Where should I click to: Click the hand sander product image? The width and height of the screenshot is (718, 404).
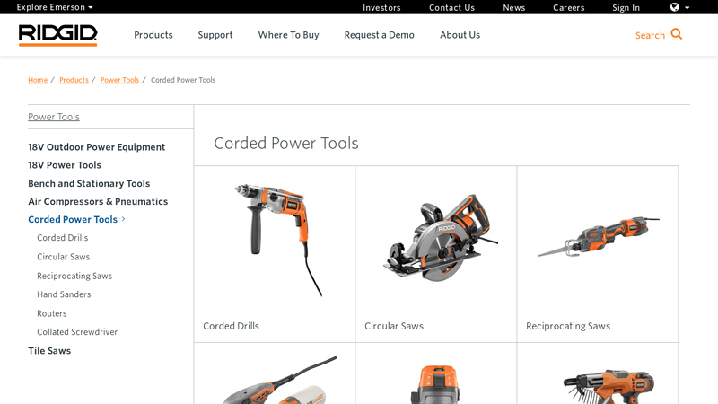(280, 380)
